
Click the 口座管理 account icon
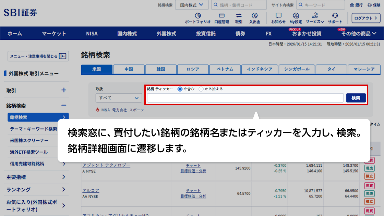point(221,16)
